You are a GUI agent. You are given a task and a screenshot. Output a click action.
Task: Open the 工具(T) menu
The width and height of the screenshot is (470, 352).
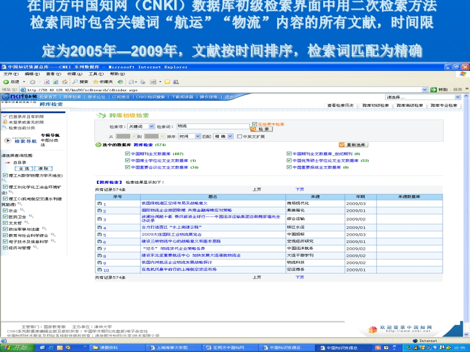(x=96, y=74)
